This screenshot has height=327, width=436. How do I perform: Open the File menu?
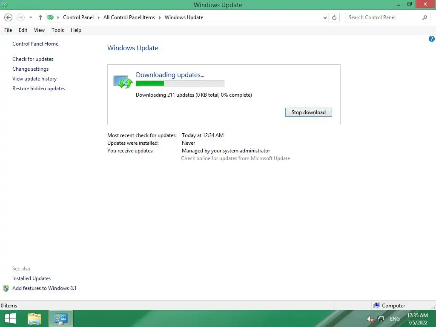[8, 30]
